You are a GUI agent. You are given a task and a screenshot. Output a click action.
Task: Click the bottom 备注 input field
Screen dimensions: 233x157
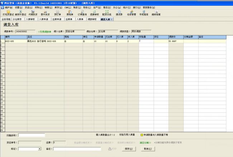point(77,149)
